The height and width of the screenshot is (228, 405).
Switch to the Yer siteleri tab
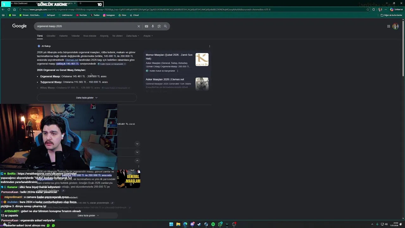coord(117,36)
